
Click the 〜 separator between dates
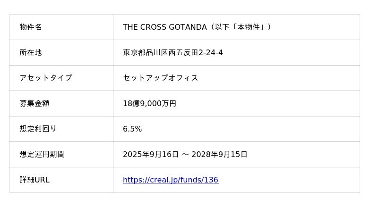[185, 154]
